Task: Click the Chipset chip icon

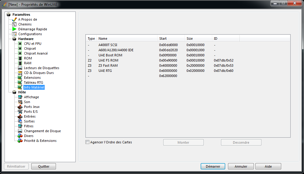Action: (x=20, y=49)
